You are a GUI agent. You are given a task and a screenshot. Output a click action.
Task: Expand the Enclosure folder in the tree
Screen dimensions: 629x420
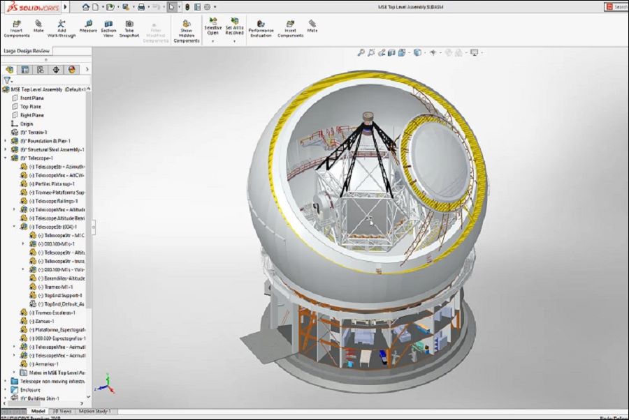tap(6, 389)
